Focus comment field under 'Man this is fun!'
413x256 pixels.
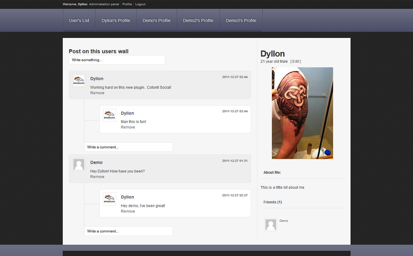[x=129, y=147]
